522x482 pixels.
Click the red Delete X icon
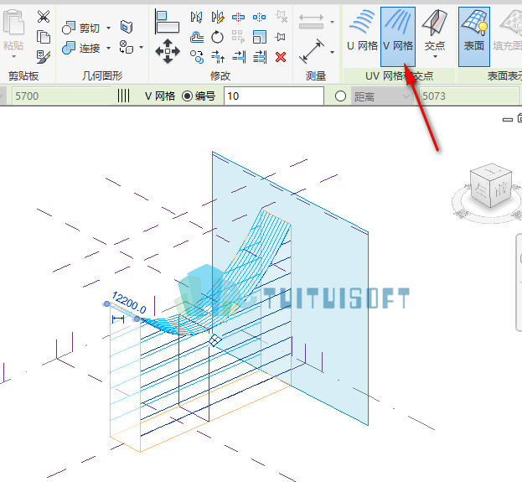point(281,57)
